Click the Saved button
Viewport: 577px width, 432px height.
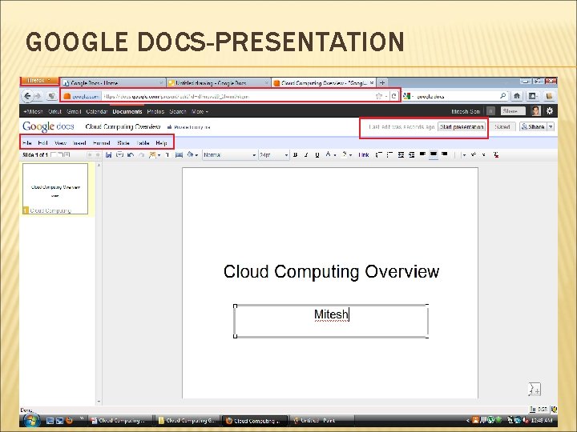[x=502, y=126]
